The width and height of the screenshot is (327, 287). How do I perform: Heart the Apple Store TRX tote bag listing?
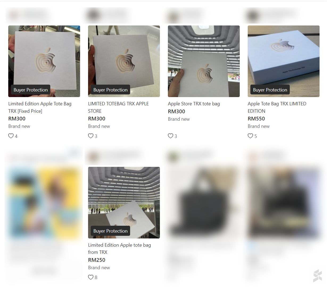click(x=171, y=136)
